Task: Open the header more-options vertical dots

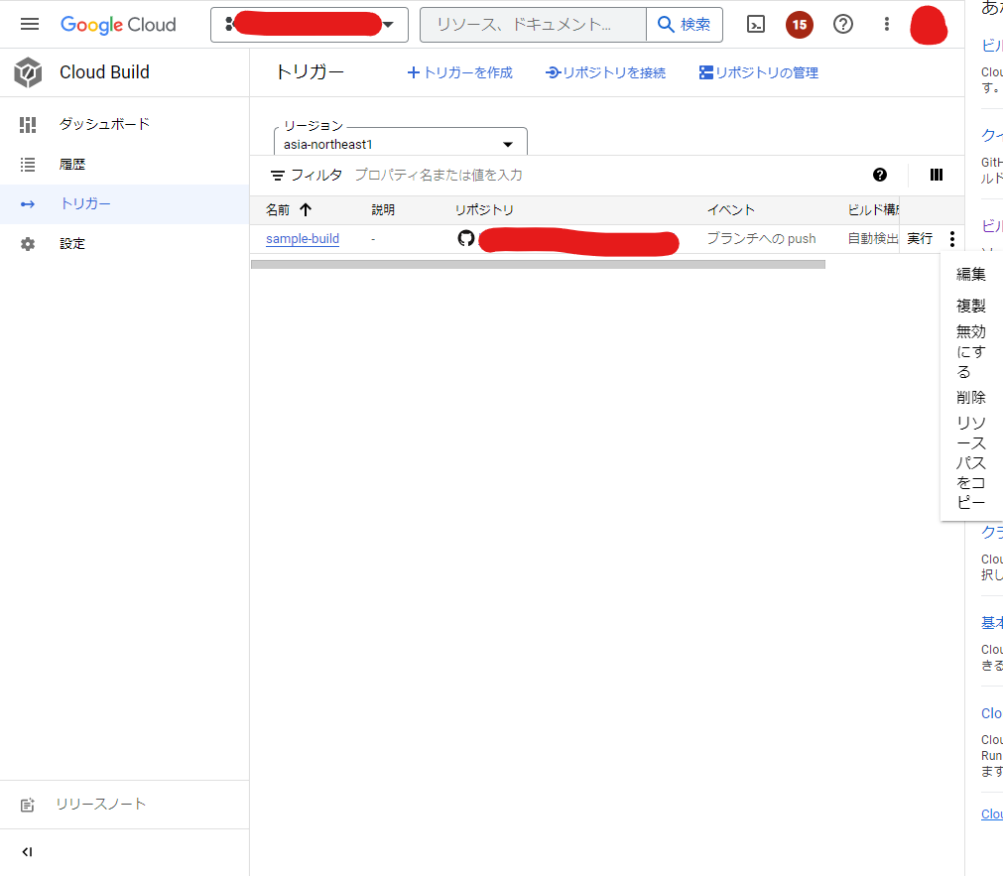Action: (x=887, y=25)
